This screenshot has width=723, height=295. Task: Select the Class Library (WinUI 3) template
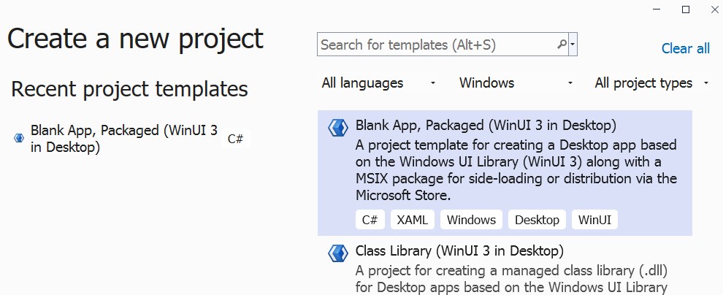click(x=459, y=251)
